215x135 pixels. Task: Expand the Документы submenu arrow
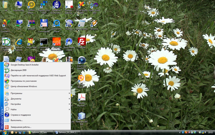pyautogui.click(x=69, y=99)
